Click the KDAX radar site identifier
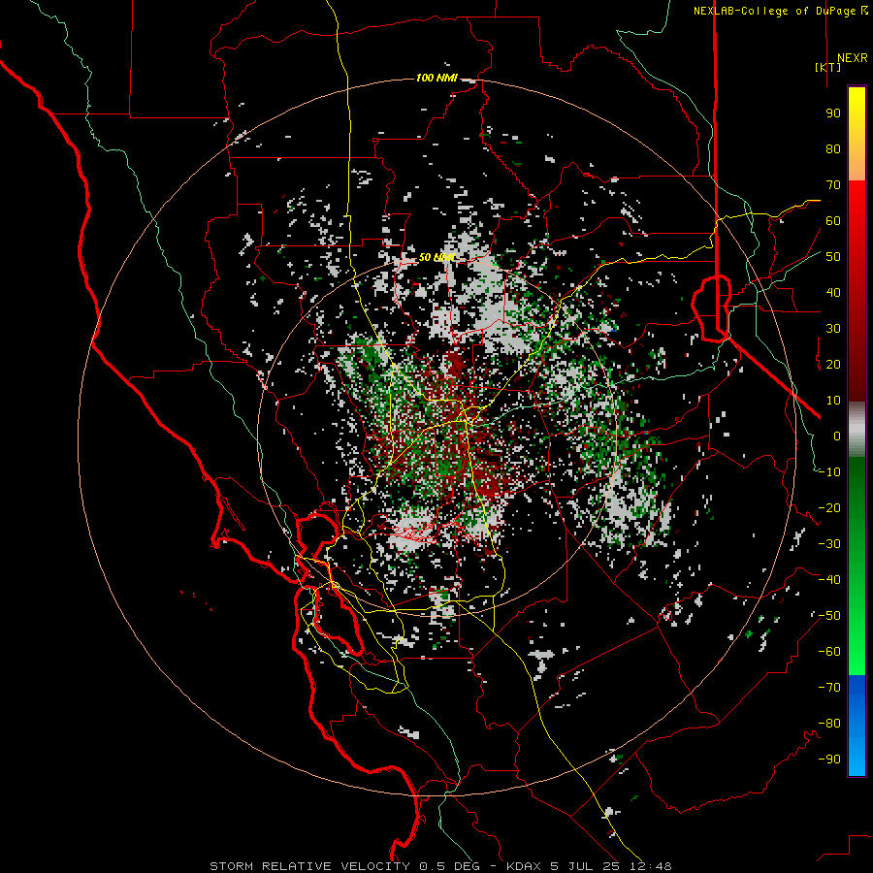Viewport: 873px width, 873px height. click(525, 866)
